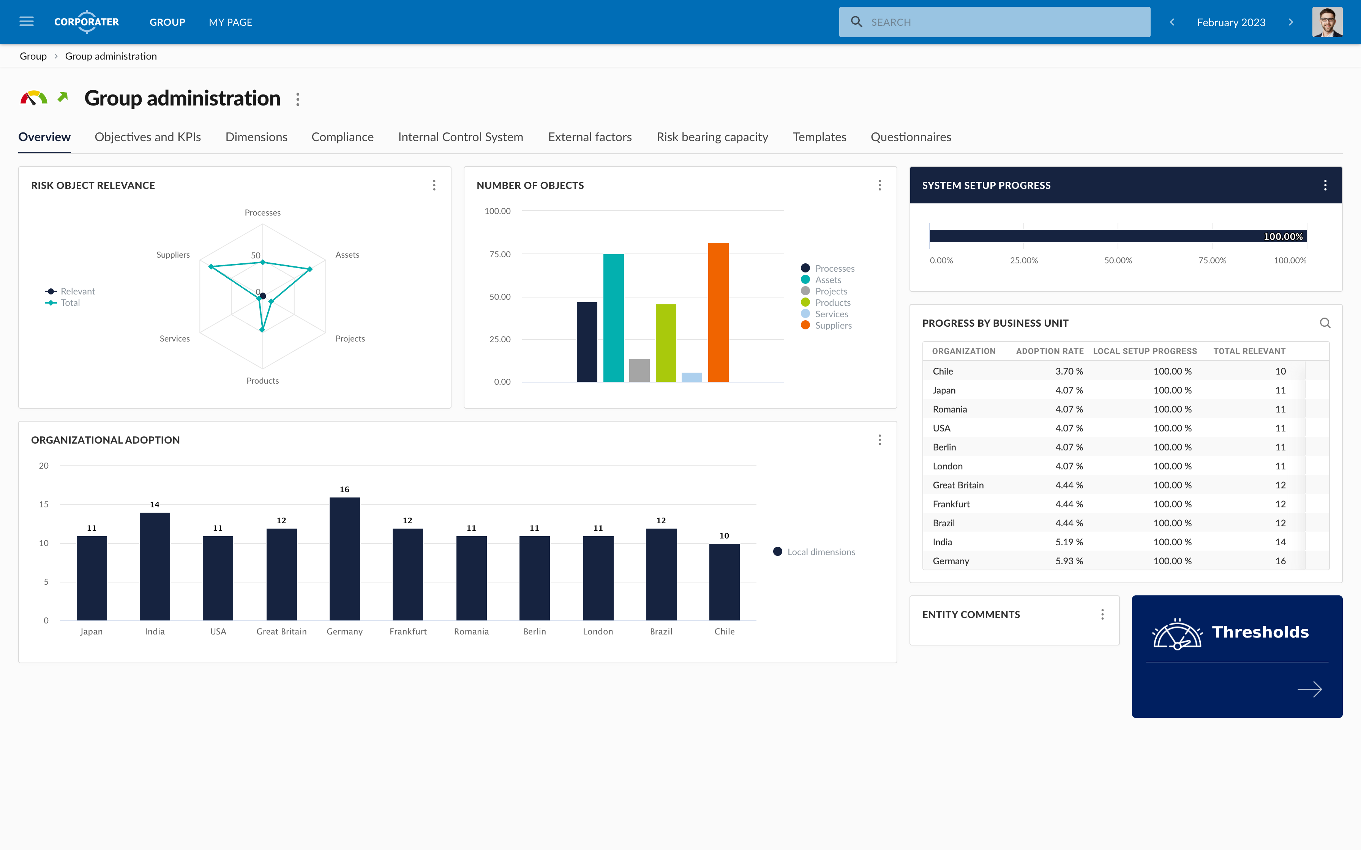This screenshot has width=1361, height=850.
Task: Open the Risk bearing capacity tab
Action: tap(712, 137)
